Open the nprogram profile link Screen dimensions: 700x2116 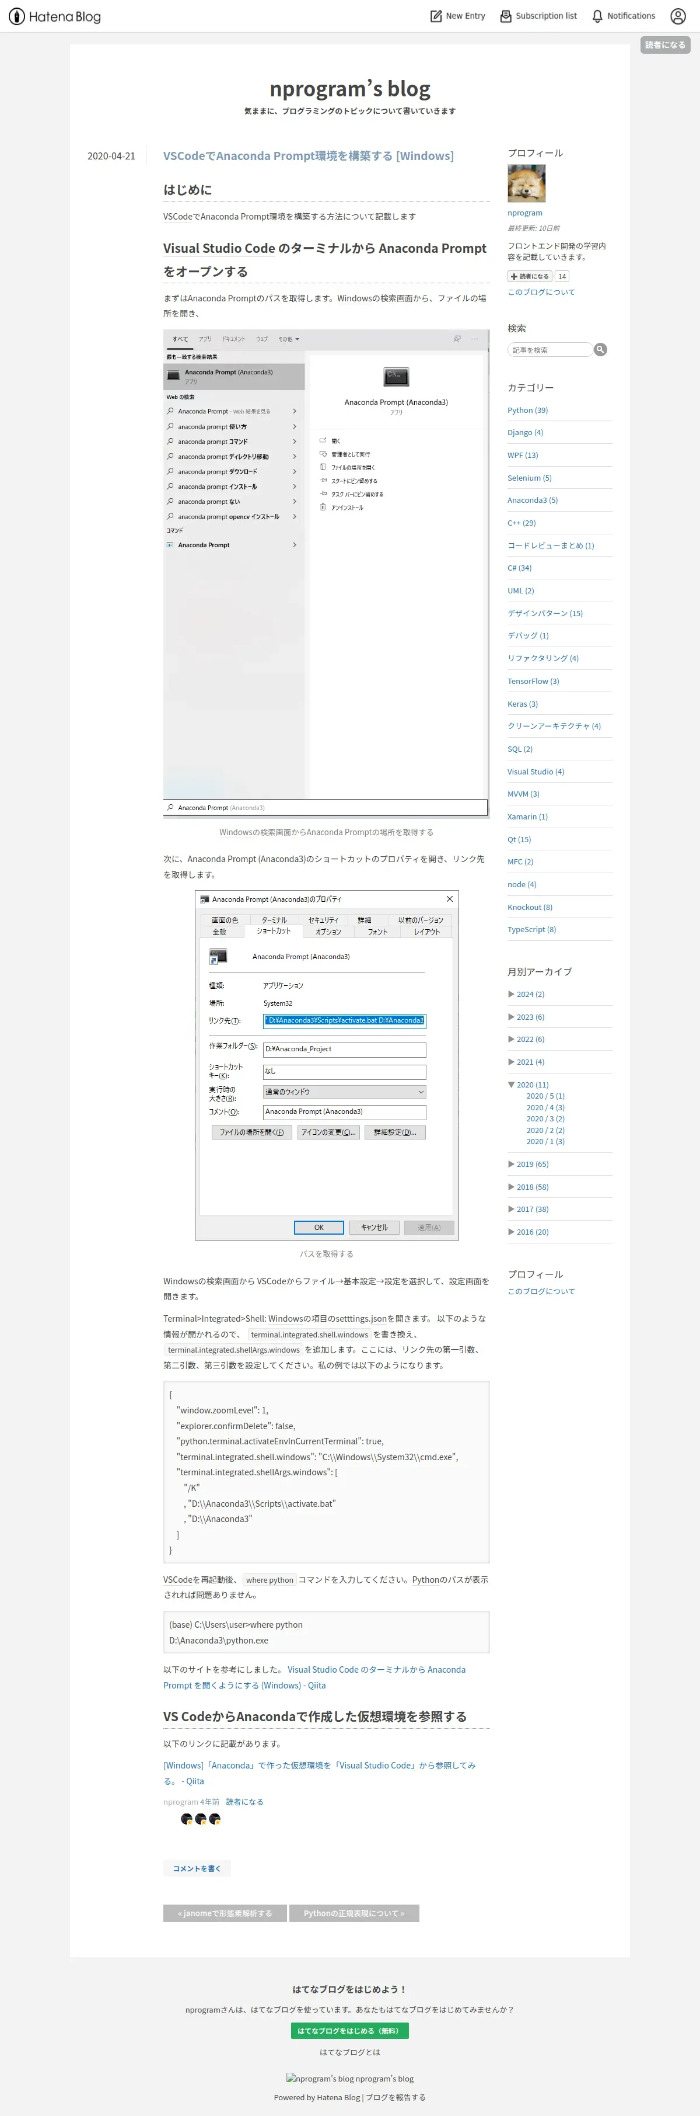coord(524,213)
